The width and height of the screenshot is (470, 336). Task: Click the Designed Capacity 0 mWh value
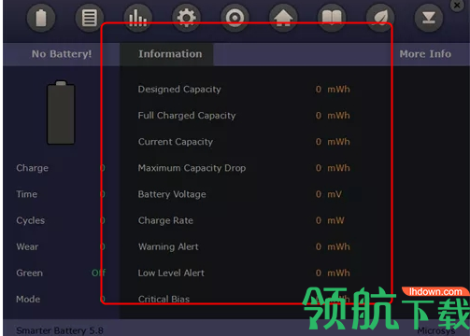[x=333, y=90]
